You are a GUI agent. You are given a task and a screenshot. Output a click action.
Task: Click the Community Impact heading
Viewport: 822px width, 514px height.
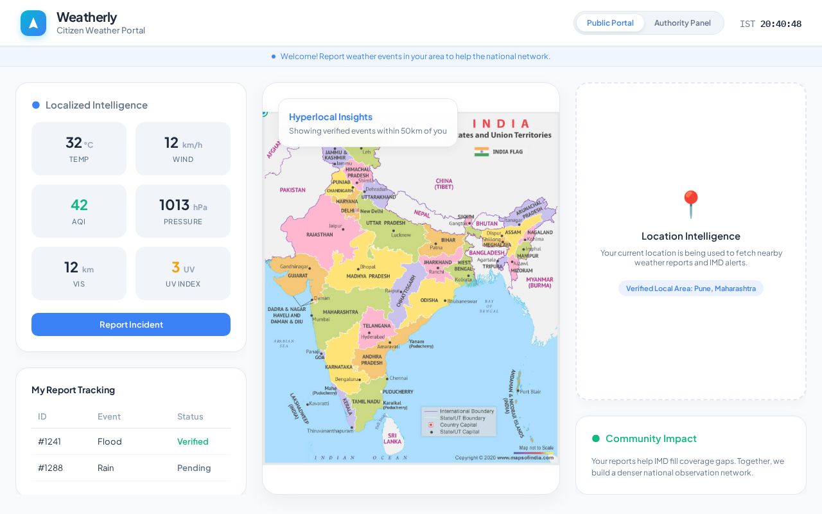tap(651, 438)
